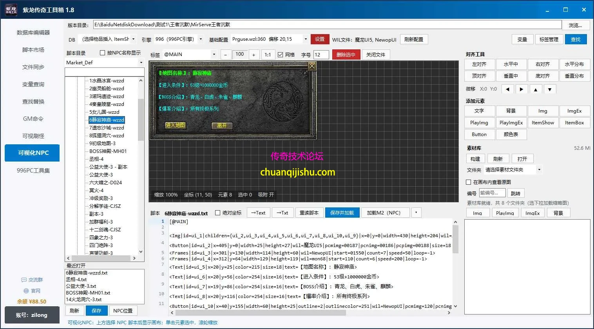Toggle the 网格 grid checkbox
594x329 pixels.
point(280,55)
